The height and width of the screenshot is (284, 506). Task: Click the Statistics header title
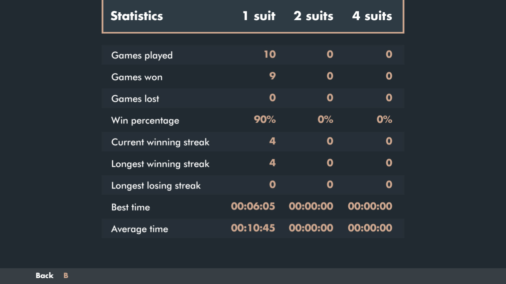point(137,17)
